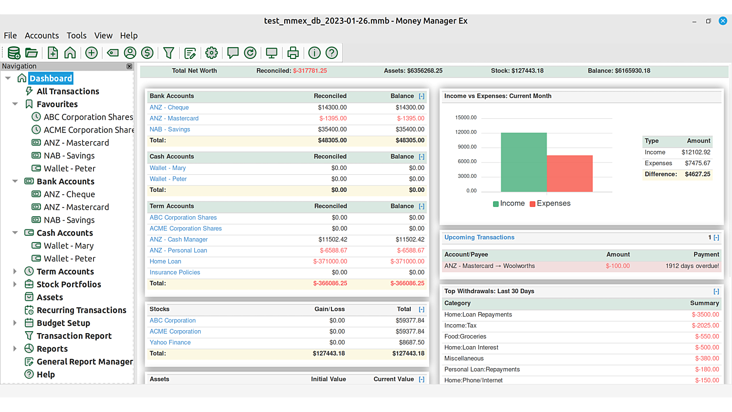Open the Tools menu
The height and width of the screenshot is (412, 732).
[x=76, y=35]
